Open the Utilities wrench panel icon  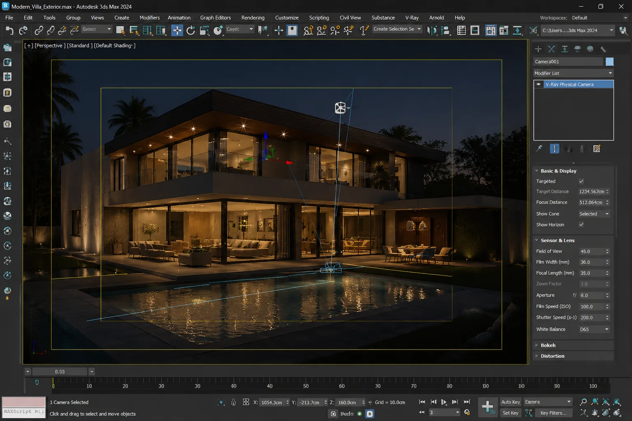(x=603, y=49)
